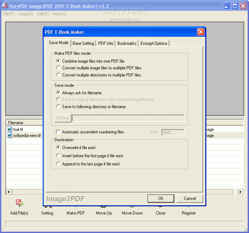Click the Start number field showing 0001

[x=173, y=132]
